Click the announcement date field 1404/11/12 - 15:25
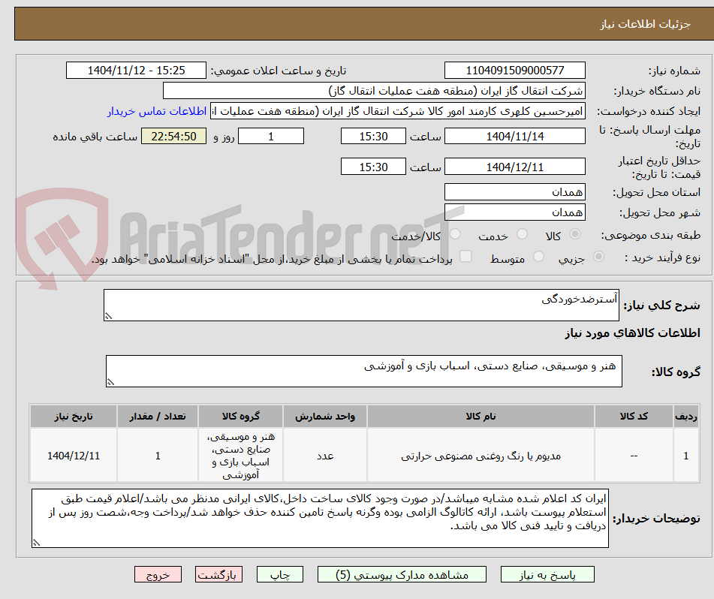Screen dimensions: 714x599 tap(136, 71)
